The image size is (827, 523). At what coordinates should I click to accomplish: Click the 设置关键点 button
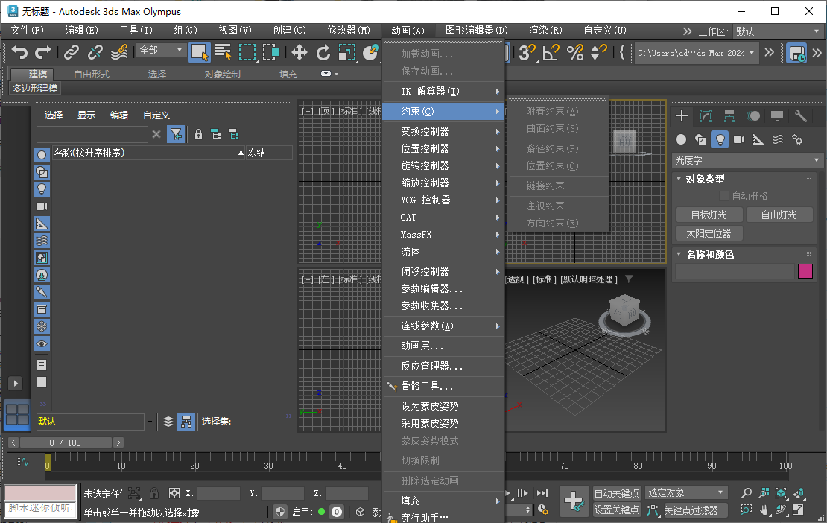617,510
